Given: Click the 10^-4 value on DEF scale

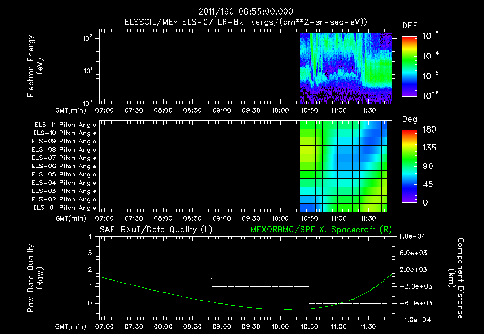Looking at the screenshot, I should click(x=430, y=56).
